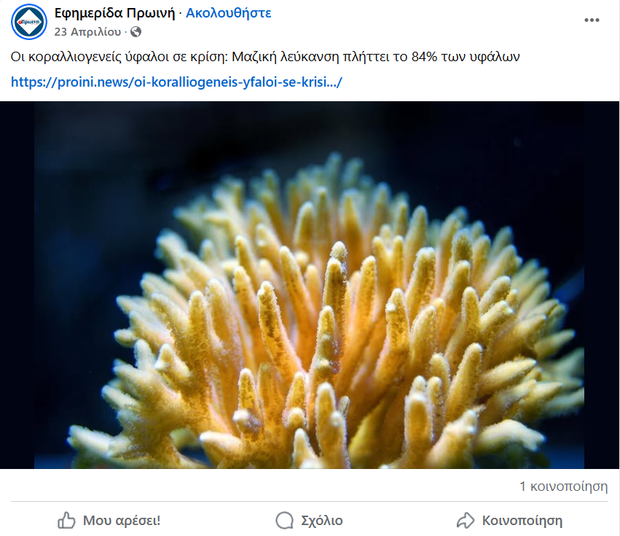Viewport: 620px width, 536px height.
Task: Click the post headline about coral bleaching
Action: 265,57
